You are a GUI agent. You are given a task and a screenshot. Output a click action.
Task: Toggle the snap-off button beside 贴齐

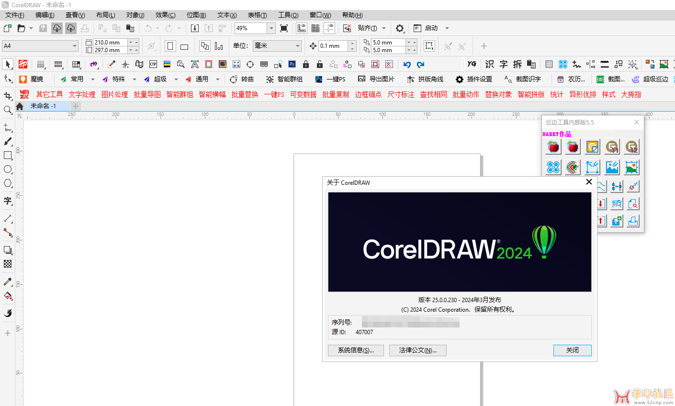347,28
